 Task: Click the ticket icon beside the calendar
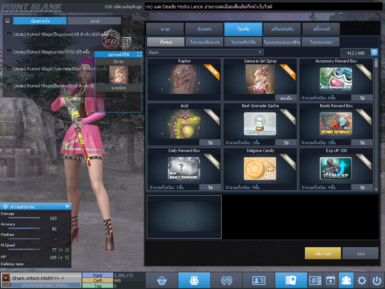click(x=315, y=280)
